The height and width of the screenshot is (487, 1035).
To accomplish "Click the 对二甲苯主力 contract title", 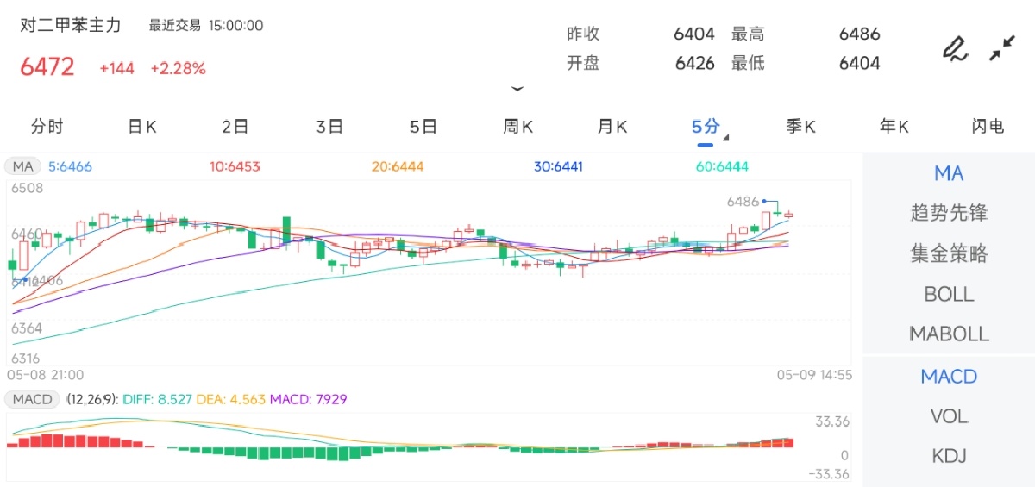I will click(71, 25).
